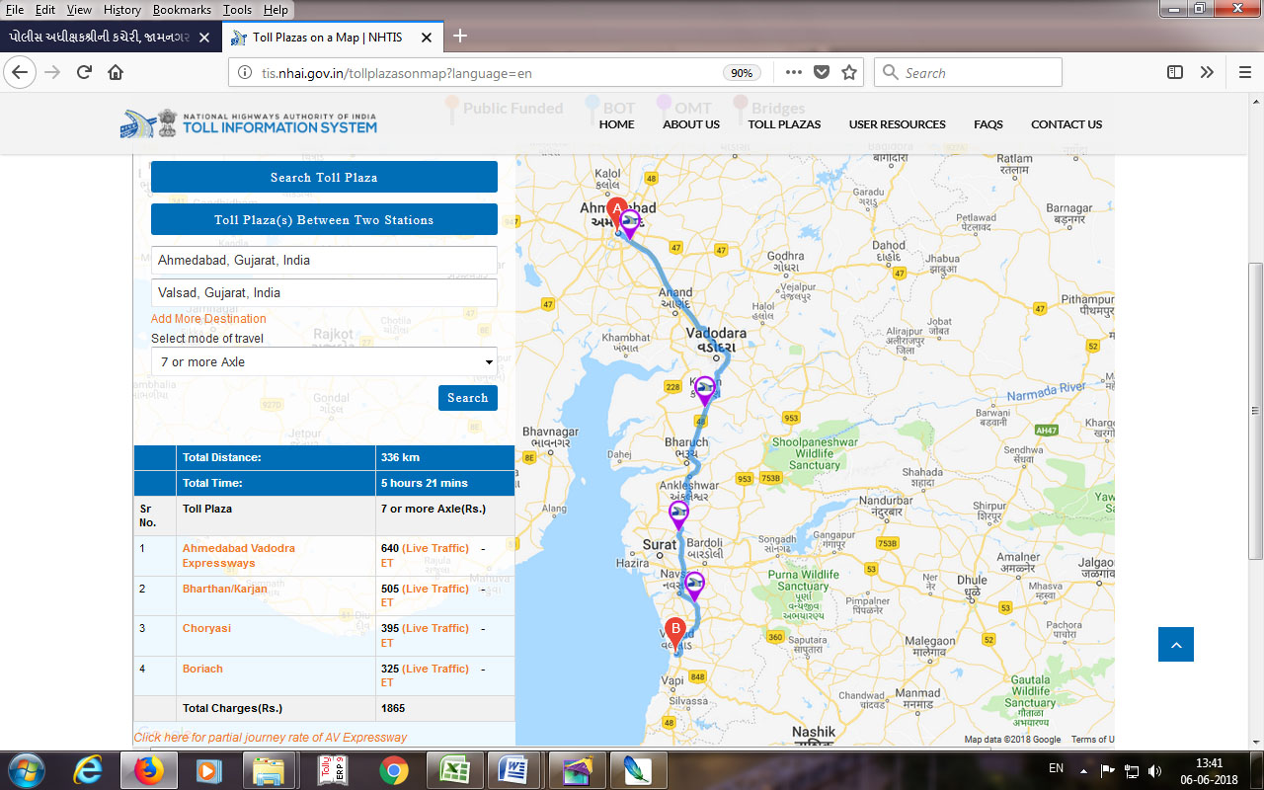Open the Pocket save icon
1264x790 pixels.
[x=821, y=72]
